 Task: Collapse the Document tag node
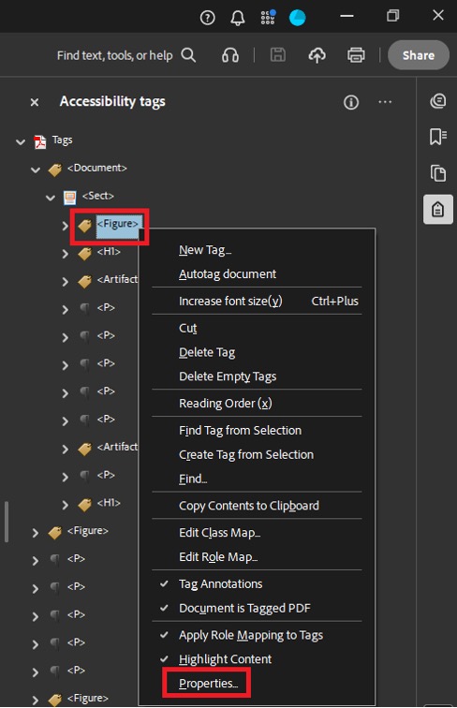coord(36,170)
